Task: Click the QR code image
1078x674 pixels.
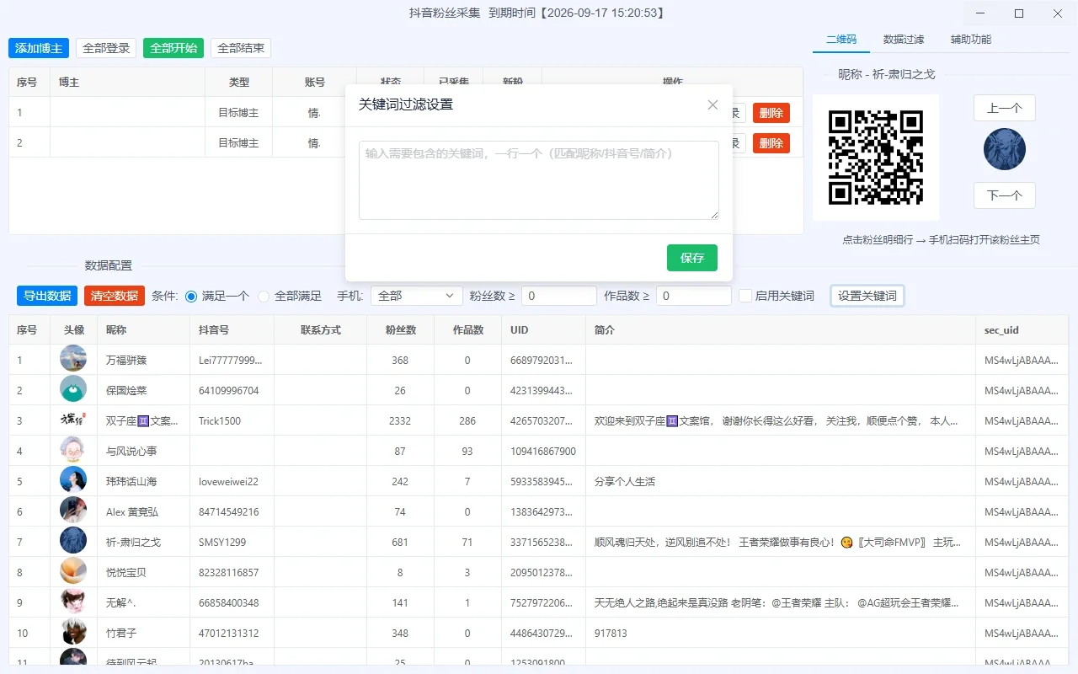Action: point(876,158)
